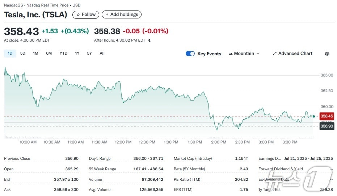Switch to the 5D time range
The height and width of the screenshot is (196, 337).
tap(23, 54)
